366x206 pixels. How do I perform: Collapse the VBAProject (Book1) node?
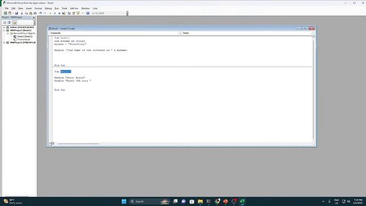point(4,30)
